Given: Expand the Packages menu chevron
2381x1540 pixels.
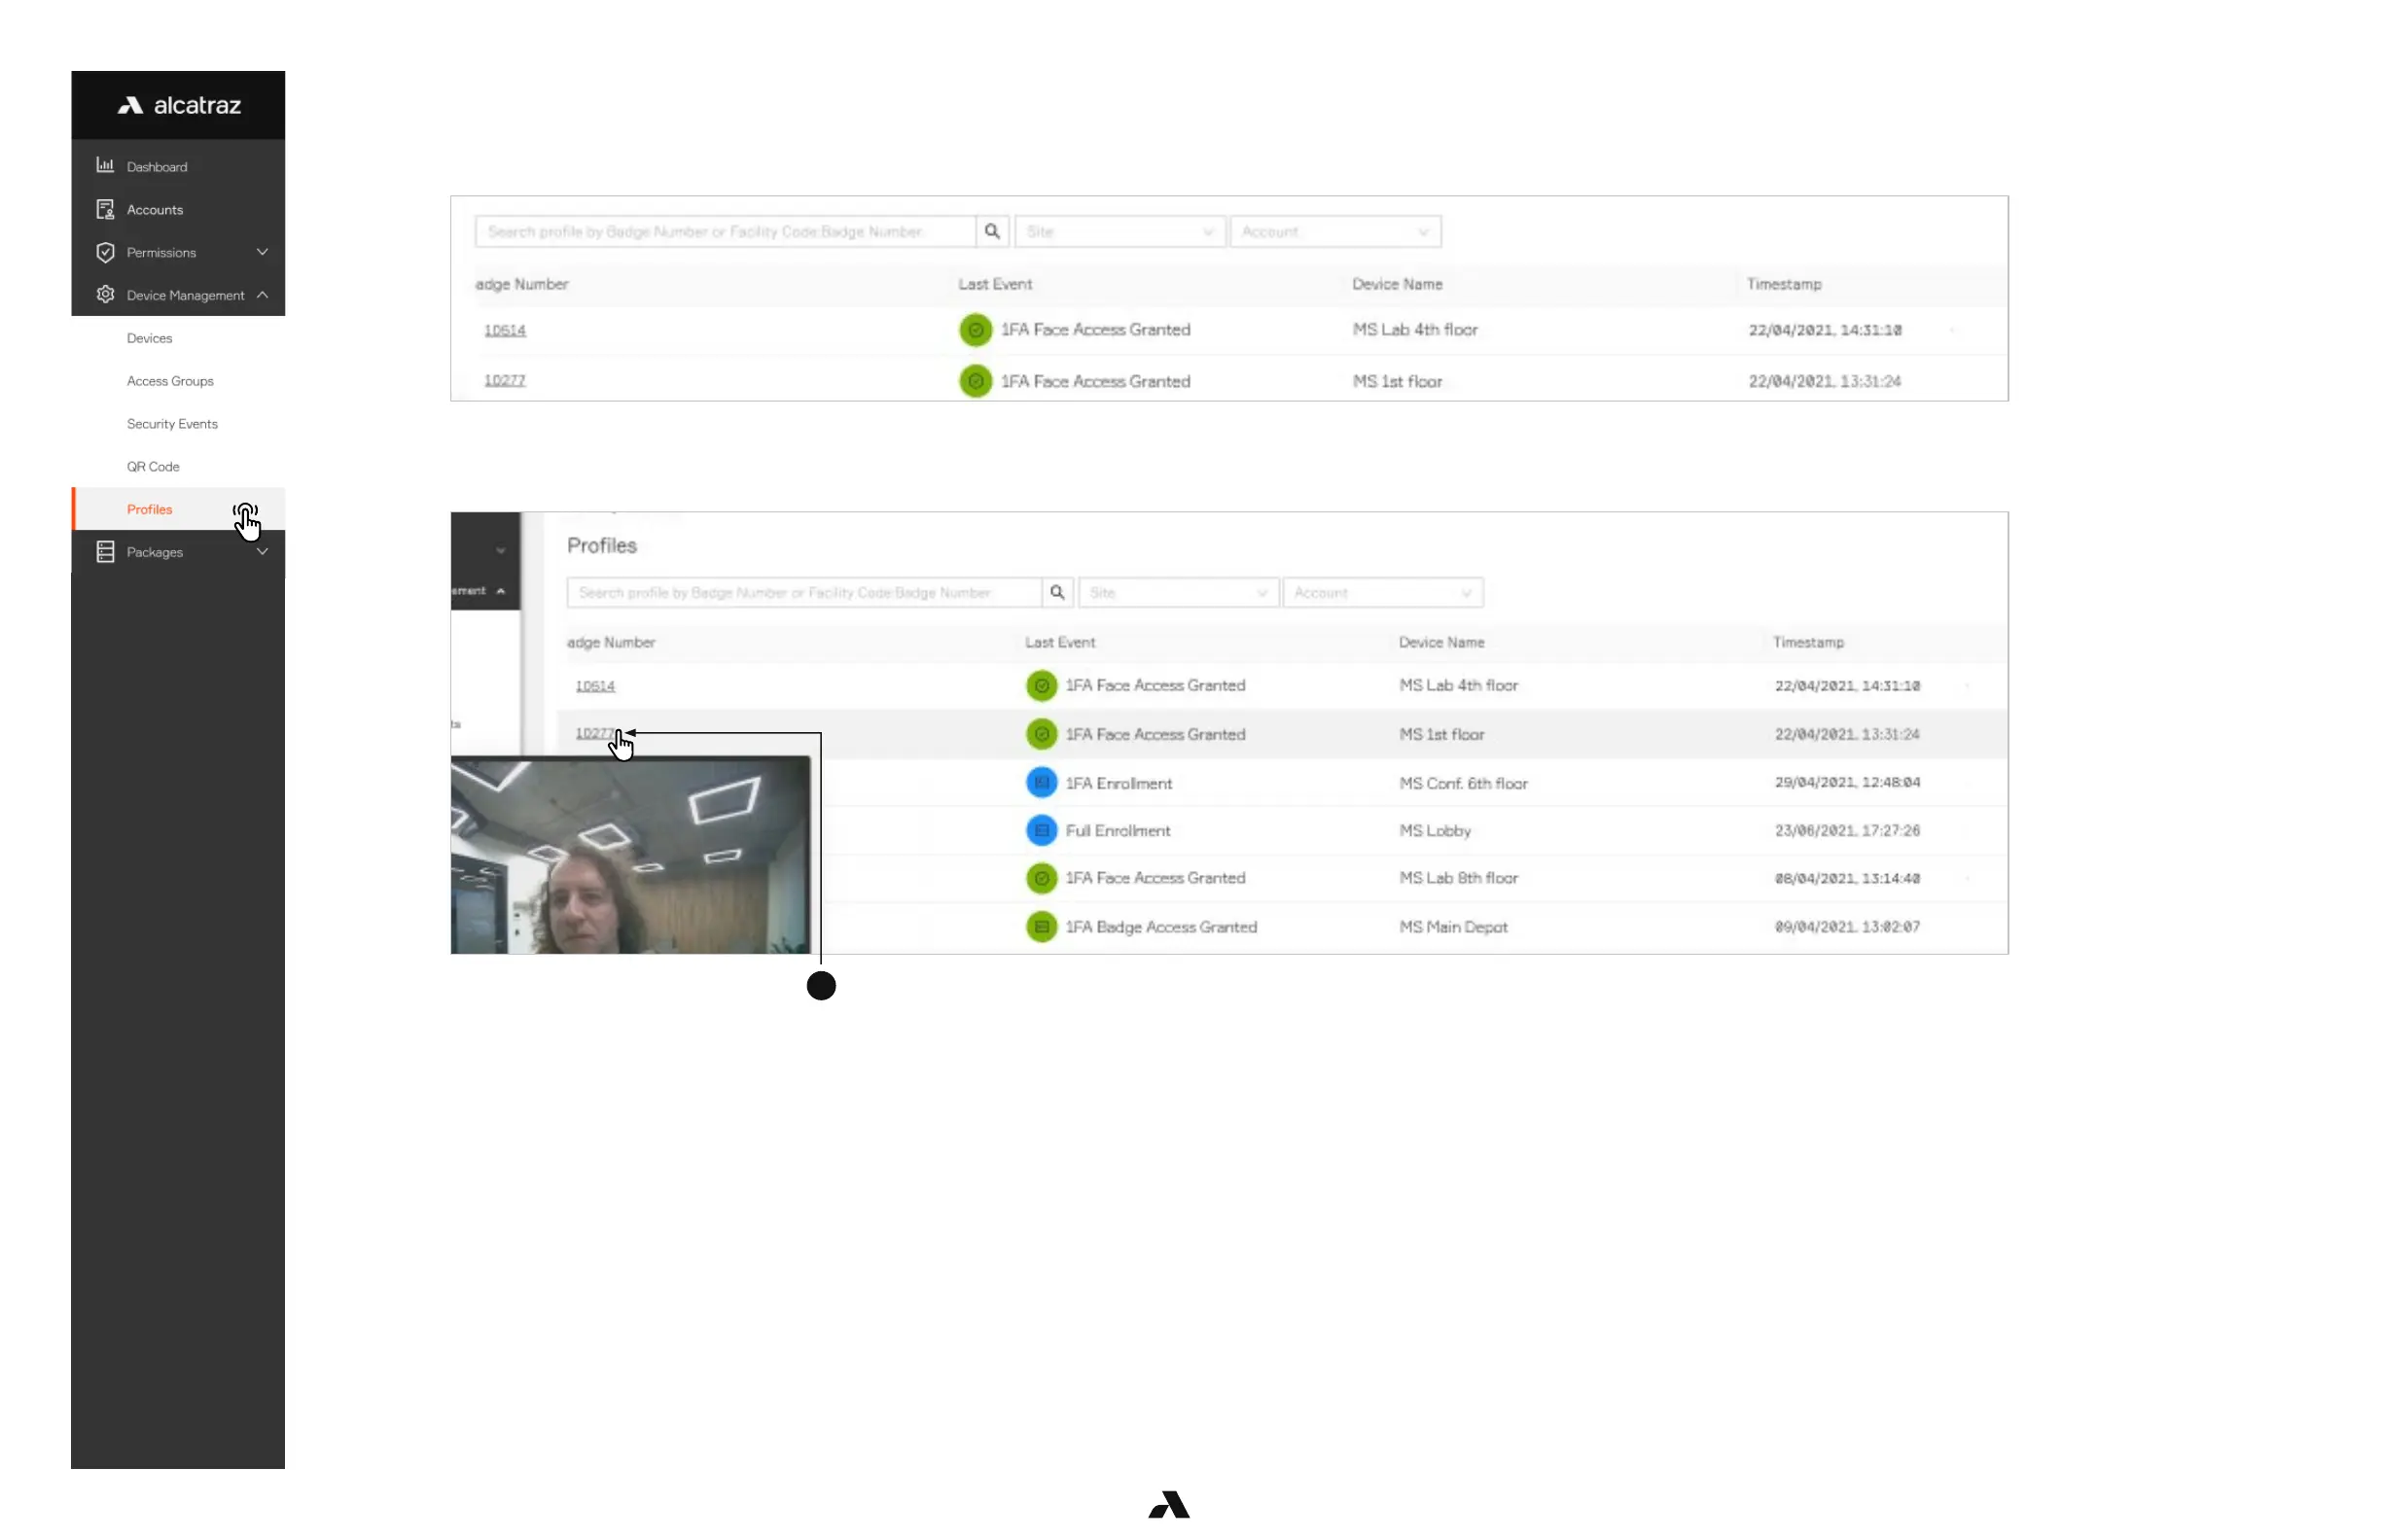Looking at the screenshot, I should (x=262, y=552).
